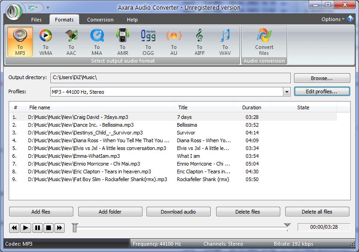Select the To AIFF output format
The width and height of the screenshot is (359, 252).
coord(200,42)
